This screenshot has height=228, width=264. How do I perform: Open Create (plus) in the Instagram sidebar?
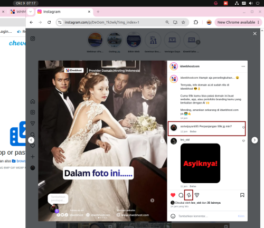pos(33,157)
